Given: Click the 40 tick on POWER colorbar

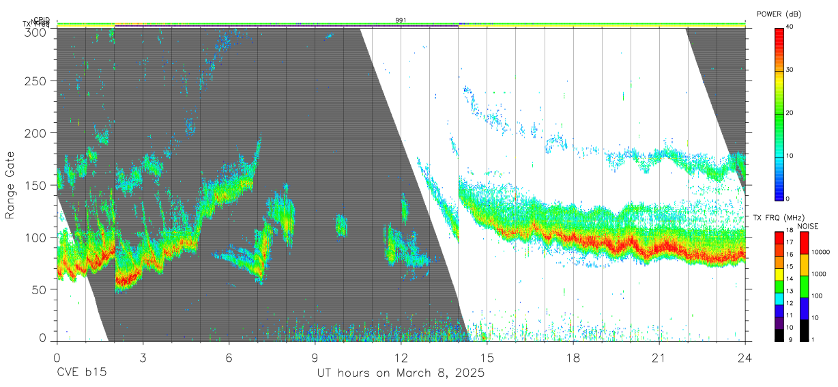Looking at the screenshot, I should pos(790,27).
